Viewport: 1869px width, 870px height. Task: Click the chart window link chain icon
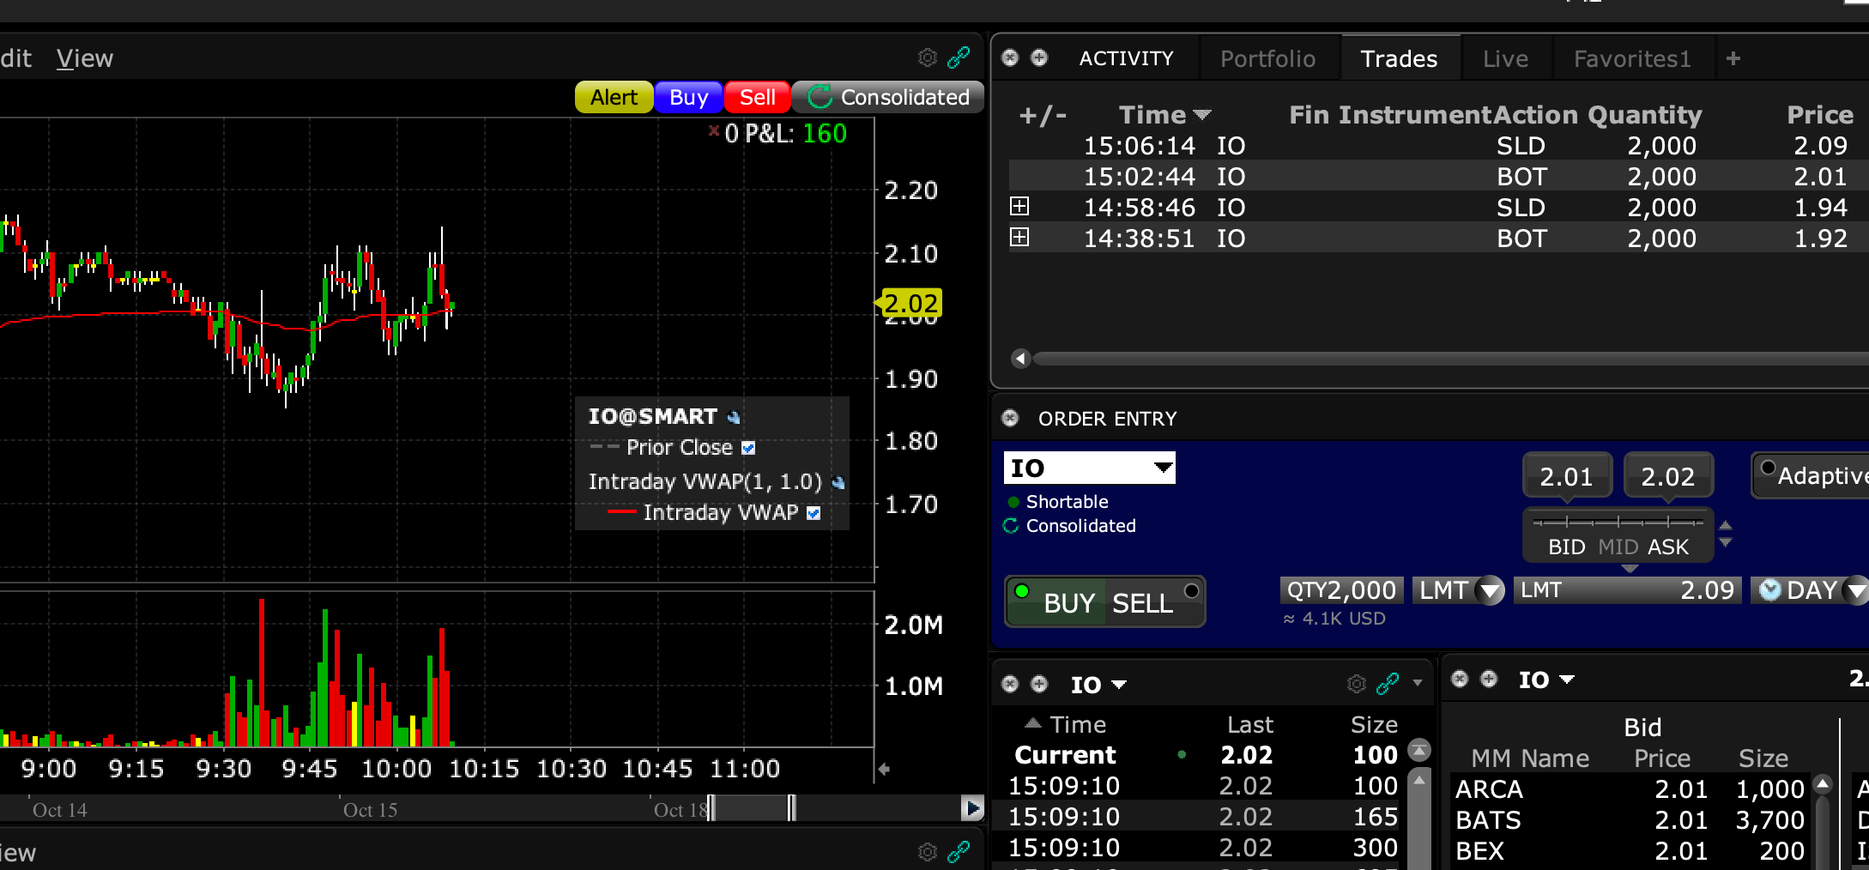pos(959,57)
